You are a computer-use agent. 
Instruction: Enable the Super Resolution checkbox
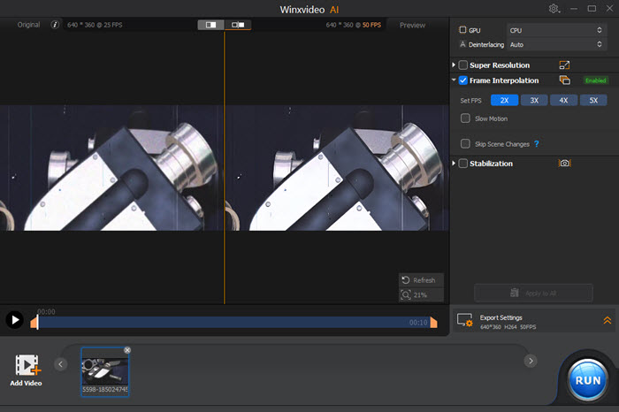coord(463,65)
